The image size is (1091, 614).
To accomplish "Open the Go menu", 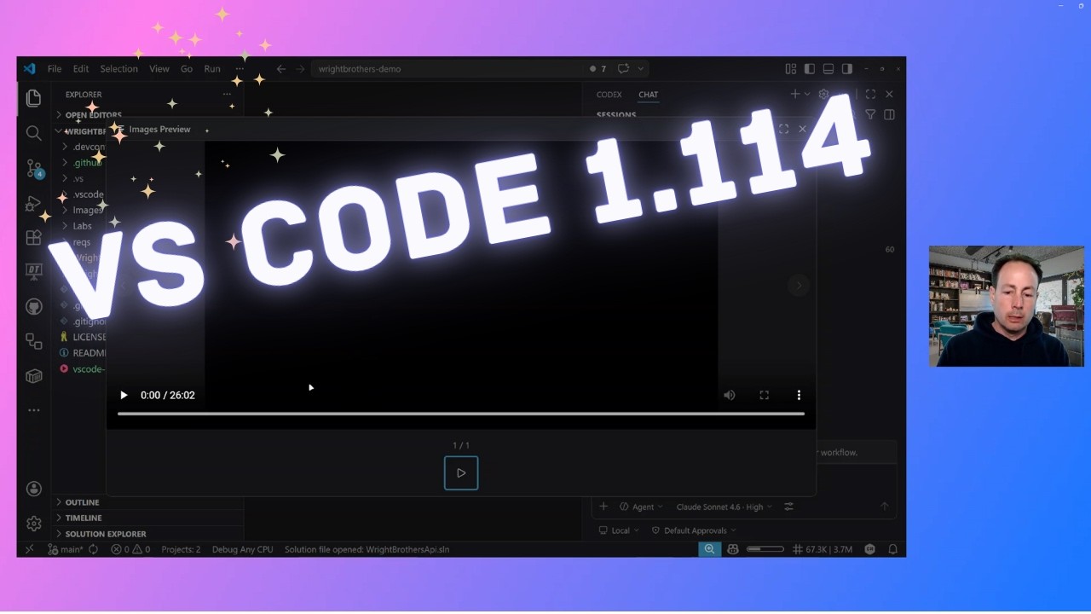I will (187, 69).
